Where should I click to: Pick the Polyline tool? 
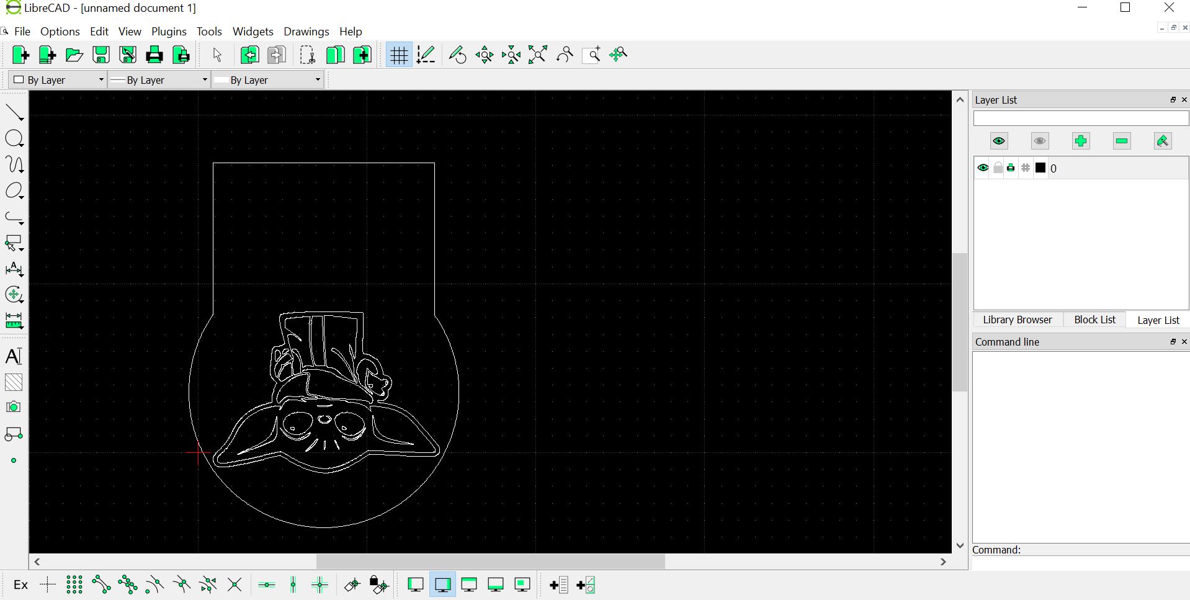14,217
